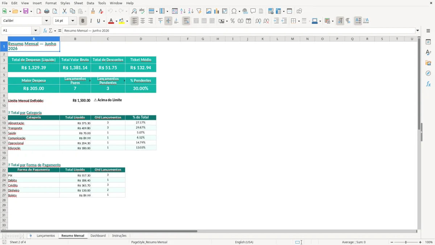The image size is (435, 245).
Task: Click the yellow background color swatch
Action: 122,21
